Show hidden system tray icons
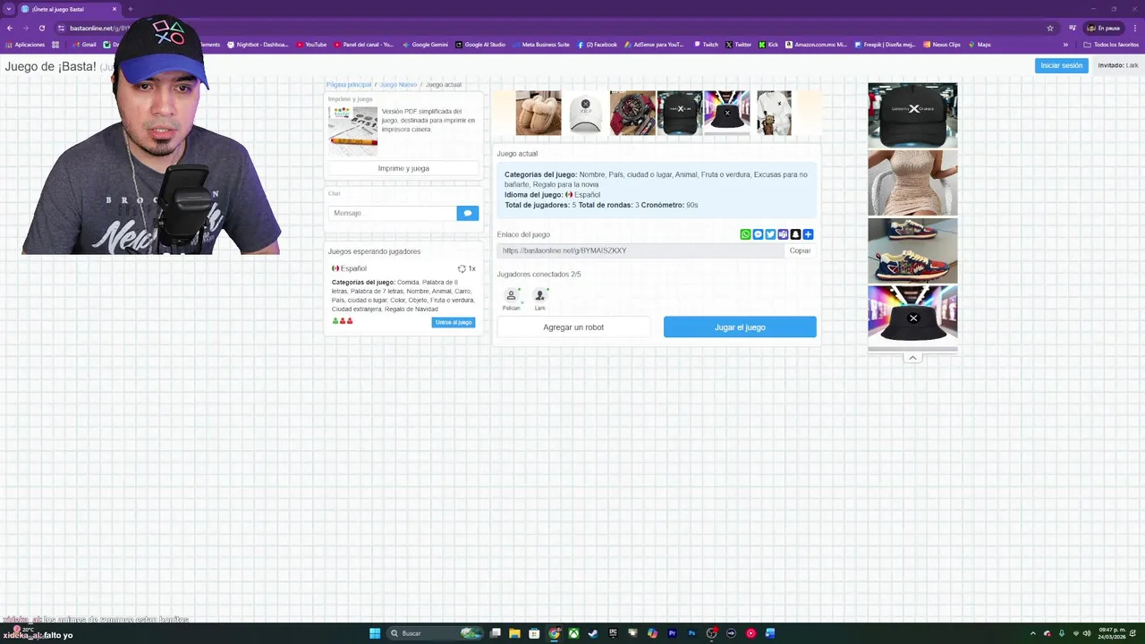Screen dimensions: 1145x644 [1032, 633]
